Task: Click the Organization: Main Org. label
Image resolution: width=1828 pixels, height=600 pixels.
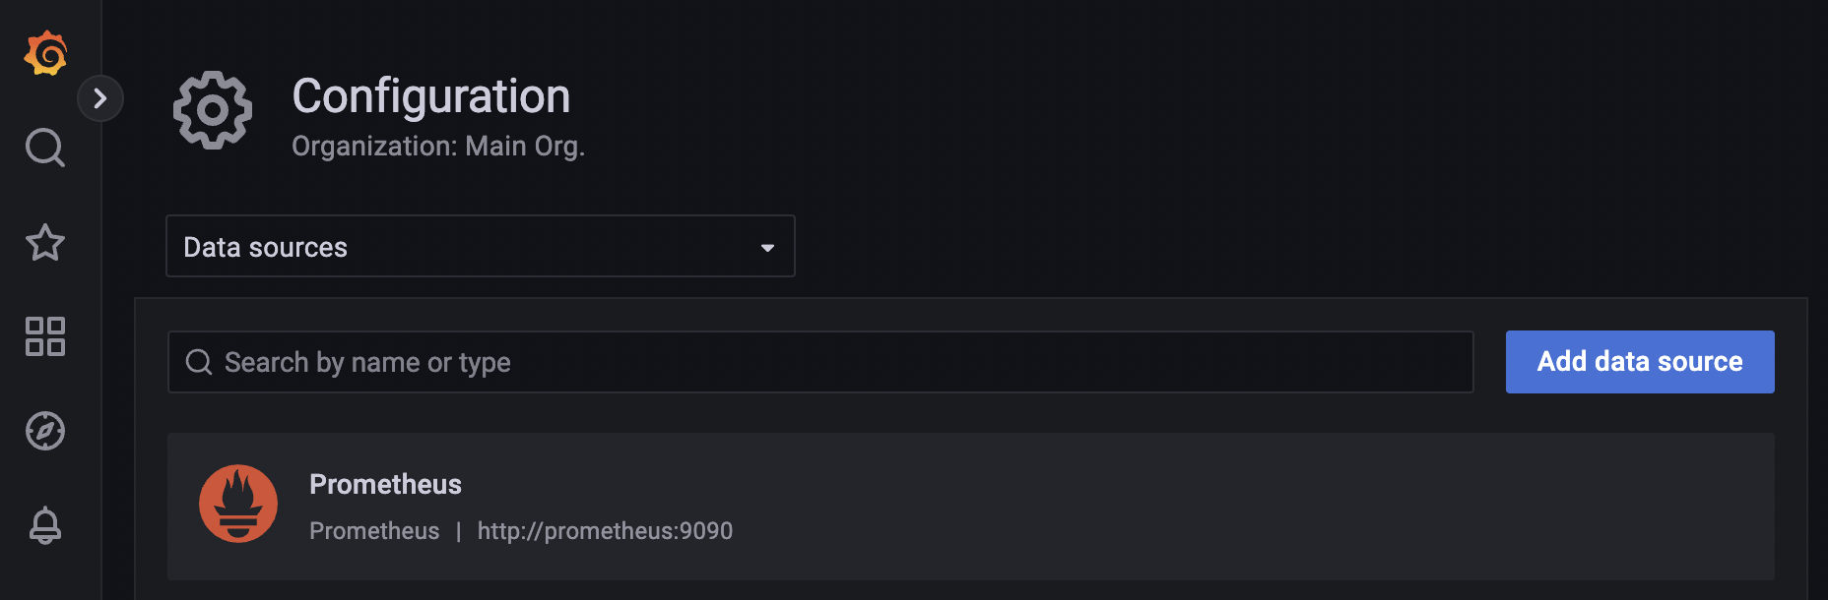Action: (437, 145)
